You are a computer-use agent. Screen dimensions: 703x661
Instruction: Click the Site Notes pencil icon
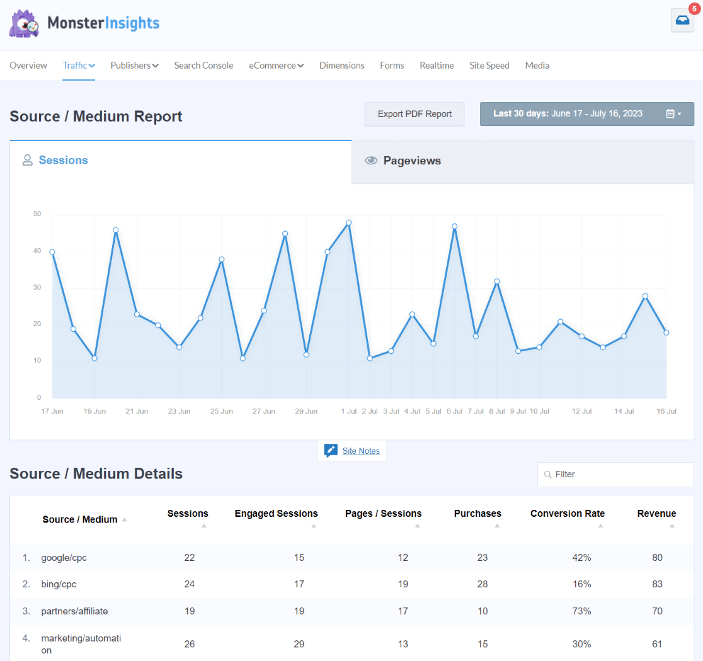click(x=330, y=450)
